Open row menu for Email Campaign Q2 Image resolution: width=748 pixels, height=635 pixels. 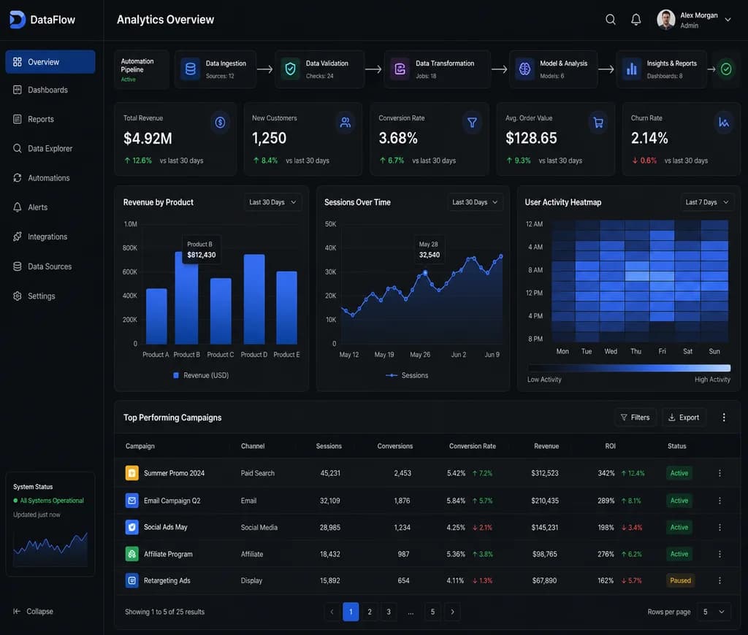pos(720,501)
